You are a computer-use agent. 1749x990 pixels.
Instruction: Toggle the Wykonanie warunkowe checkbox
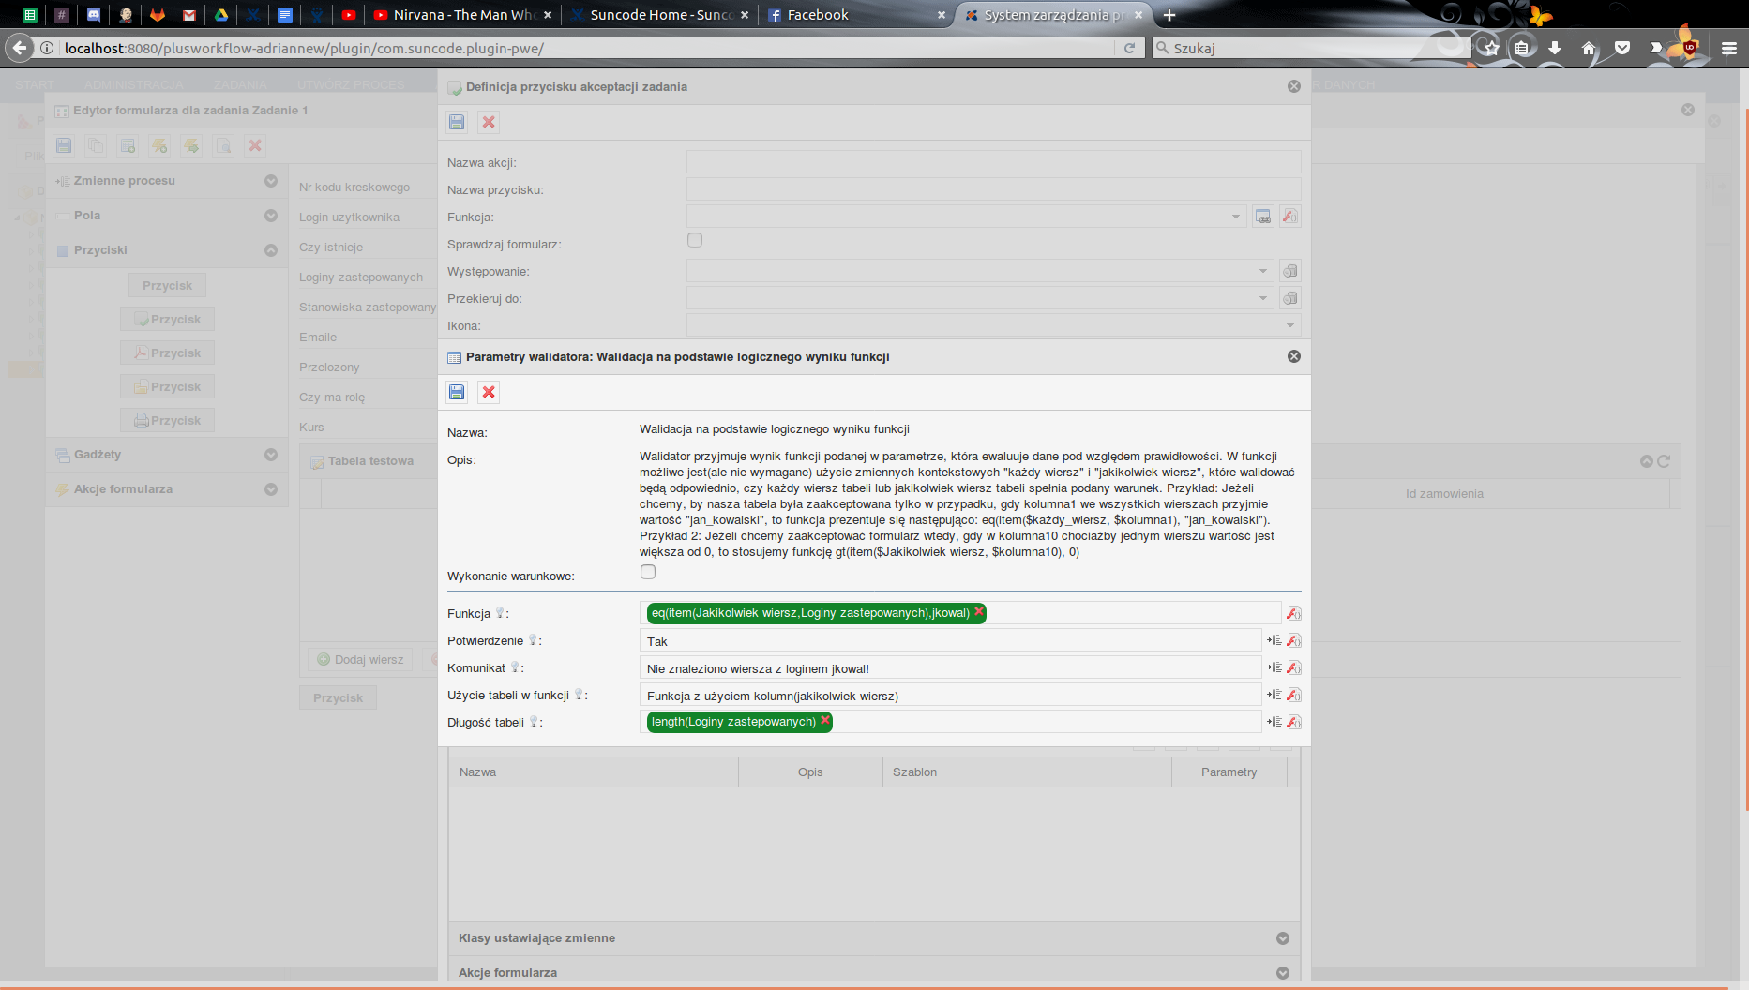648,572
